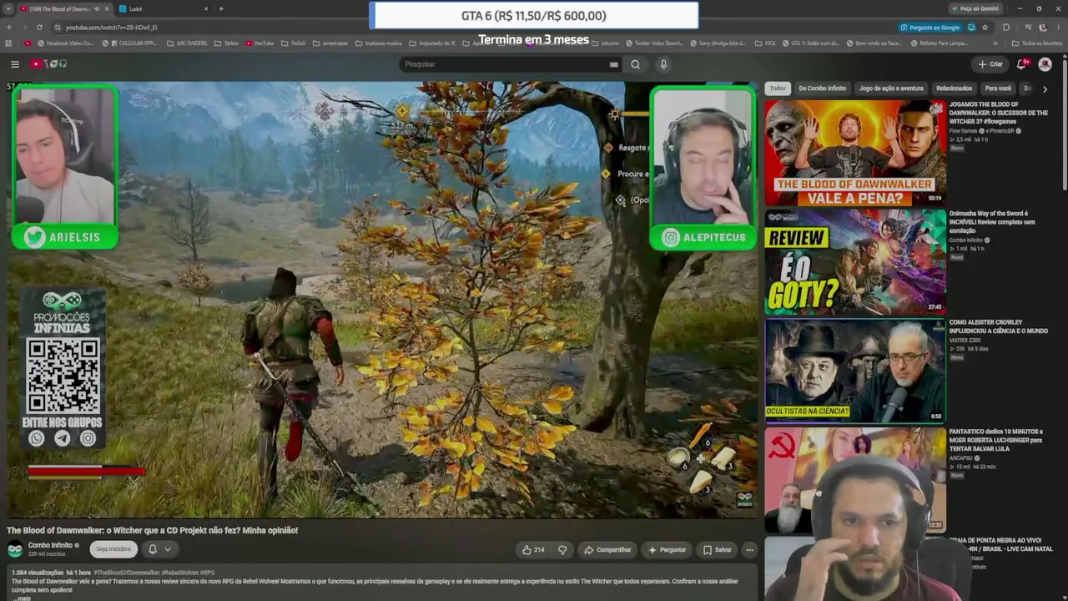Image resolution: width=1068 pixels, height=601 pixels.
Task: Bookmark this page with the star icon
Action: point(985,28)
